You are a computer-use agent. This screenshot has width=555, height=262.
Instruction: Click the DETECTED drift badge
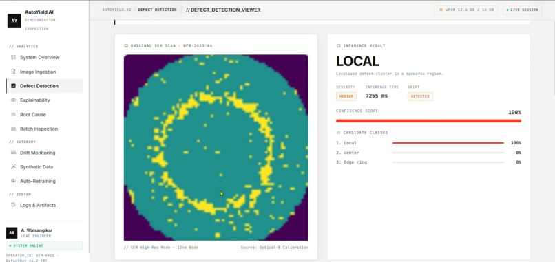click(x=420, y=96)
